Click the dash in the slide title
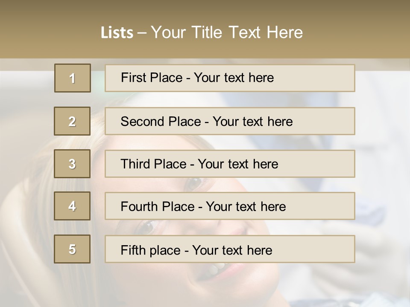The image size is (410, 307). pyautogui.click(x=142, y=33)
